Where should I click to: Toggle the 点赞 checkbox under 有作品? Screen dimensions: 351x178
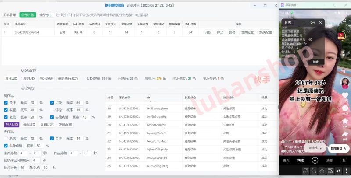pyautogui.click(x=52, y=103)
